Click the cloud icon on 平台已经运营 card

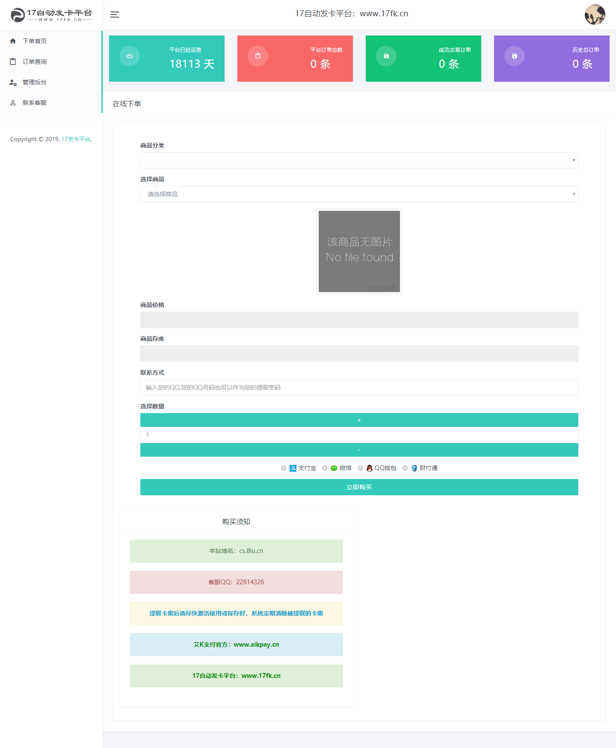[130, 56]
